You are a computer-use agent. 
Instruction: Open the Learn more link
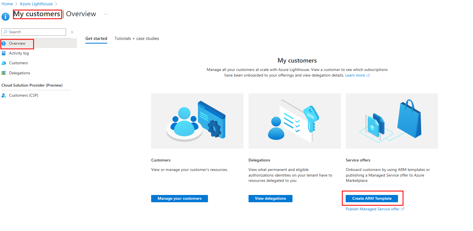point(355,75)
